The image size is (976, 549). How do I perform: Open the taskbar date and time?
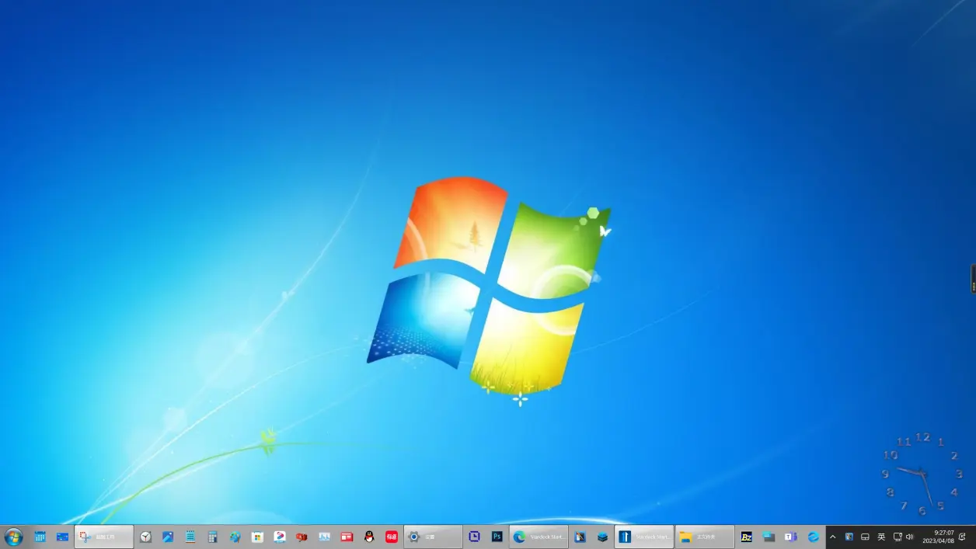pos(939,537)
